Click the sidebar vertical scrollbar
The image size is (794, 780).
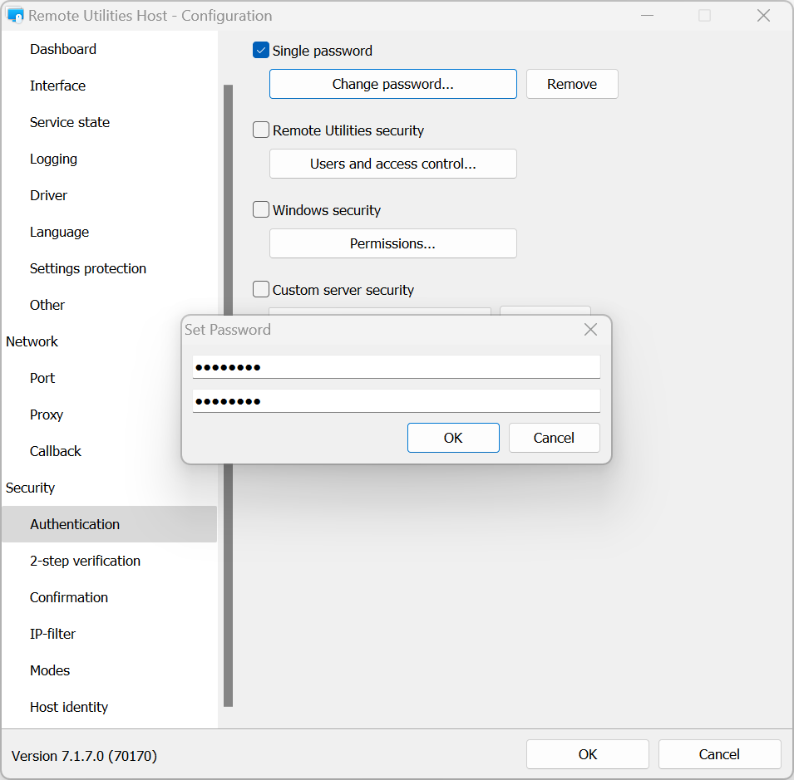click(228, 395)
